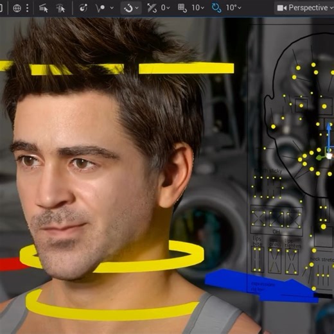Select the clapperboard cursor select mode icon
Screen dimensions: 334x334
[x=44, y=8]
